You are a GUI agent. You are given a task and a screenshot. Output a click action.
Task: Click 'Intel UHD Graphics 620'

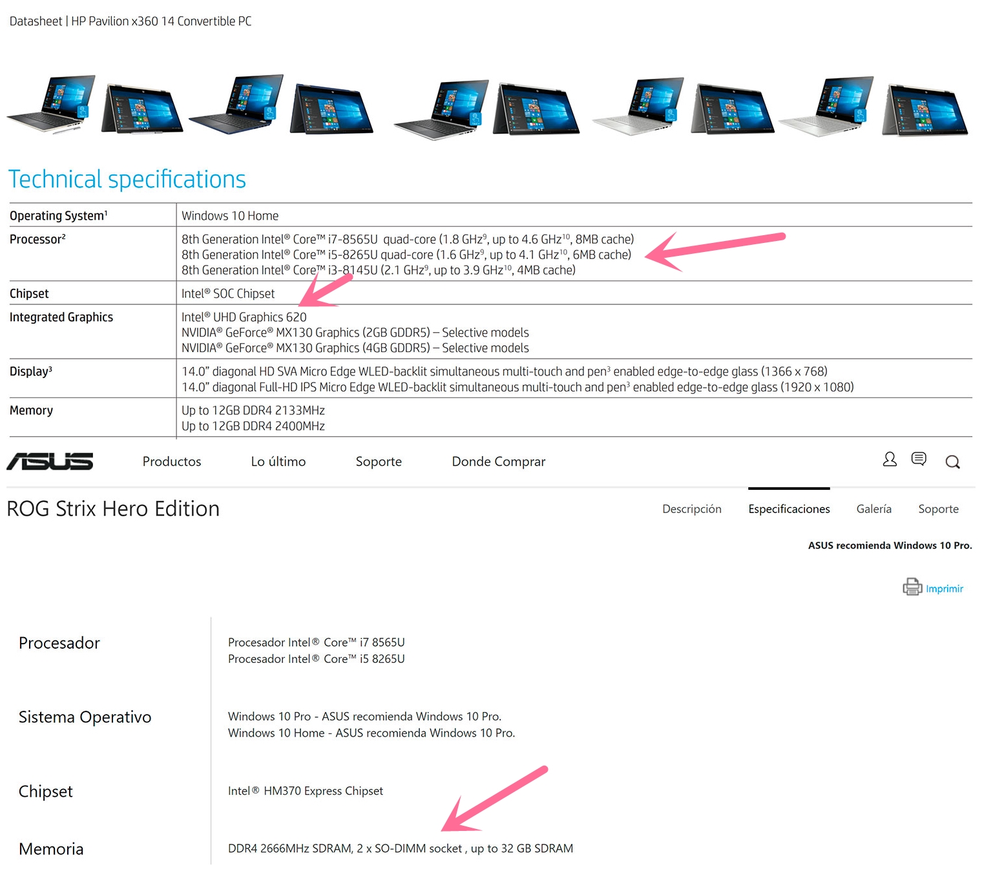244,317
